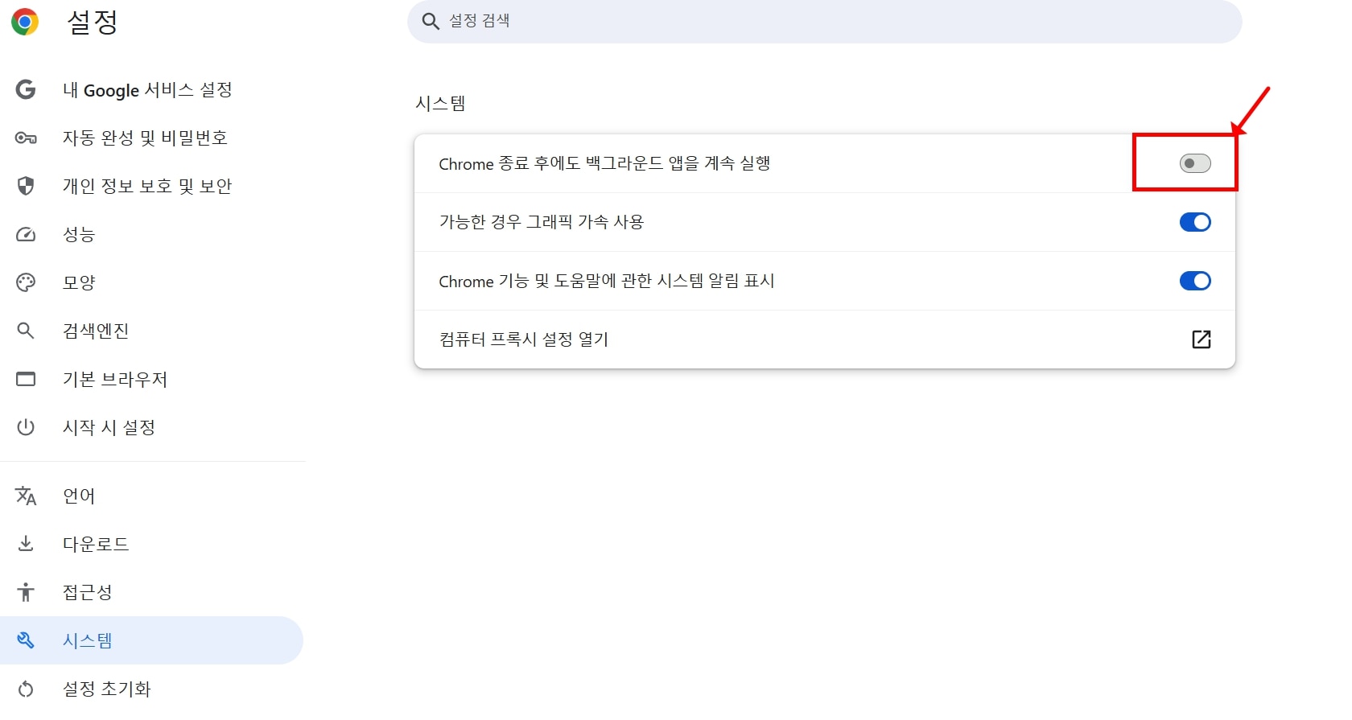This screenshot has height=720, width=1352.
Task: Click the Chrome logo icon
Action: pyautogui.click(x=24, y=22)
